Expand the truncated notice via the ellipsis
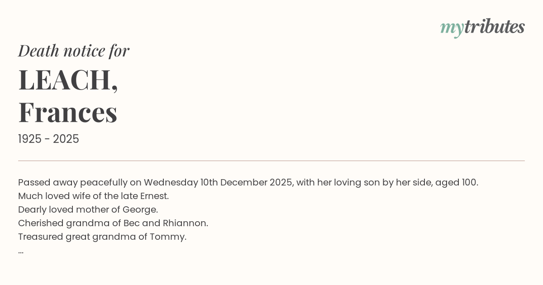 (x=21, y=251)
